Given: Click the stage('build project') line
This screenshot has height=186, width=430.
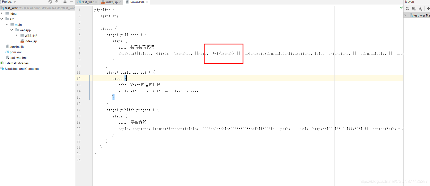Looking at the screenshot, I should click(x=130, y=72).
